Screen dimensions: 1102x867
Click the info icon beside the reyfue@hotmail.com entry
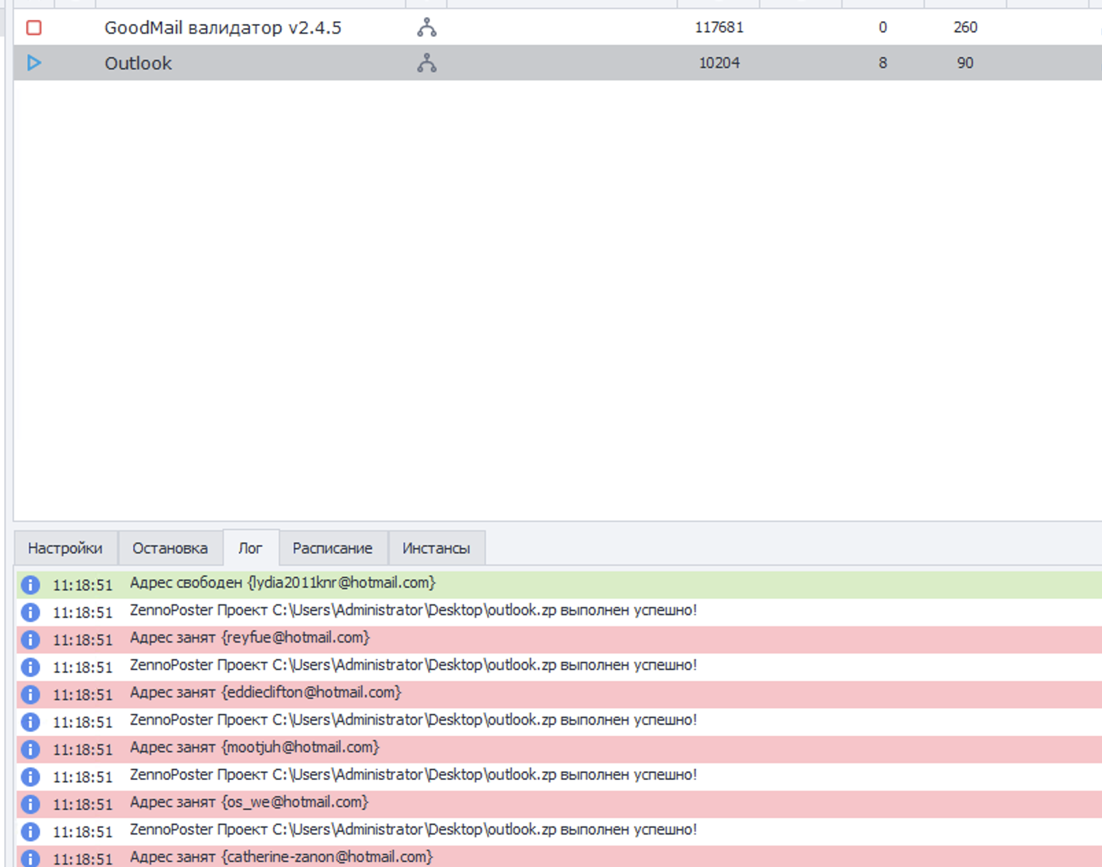click(30, 639)
